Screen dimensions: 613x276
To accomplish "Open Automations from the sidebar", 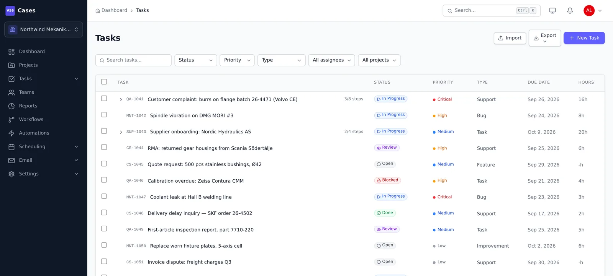I will point(44,133).
